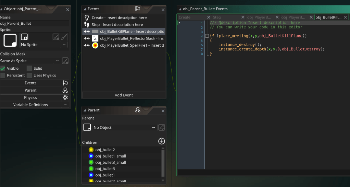The height and width of the screenshot is (187, 350).
Task: Select the Step event footprints icon
Action: tap(87, 24)
